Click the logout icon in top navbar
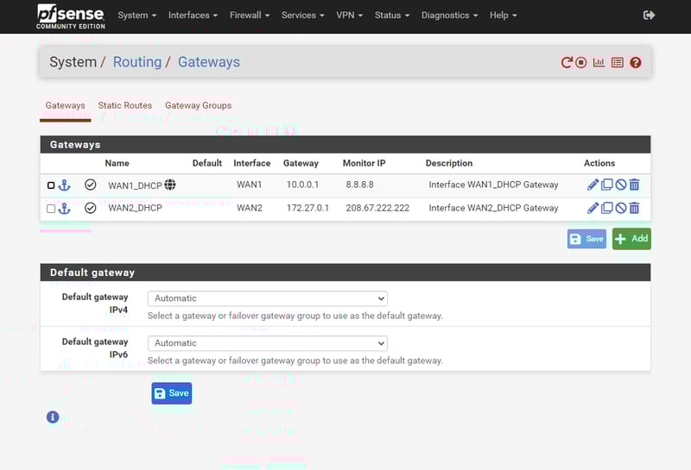 coord(650,16)
